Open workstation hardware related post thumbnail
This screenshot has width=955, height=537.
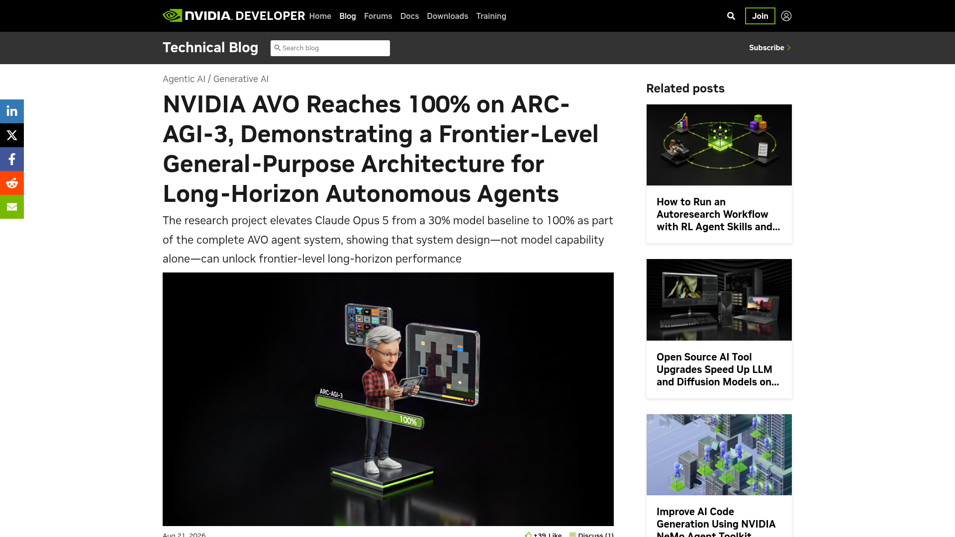719,300
